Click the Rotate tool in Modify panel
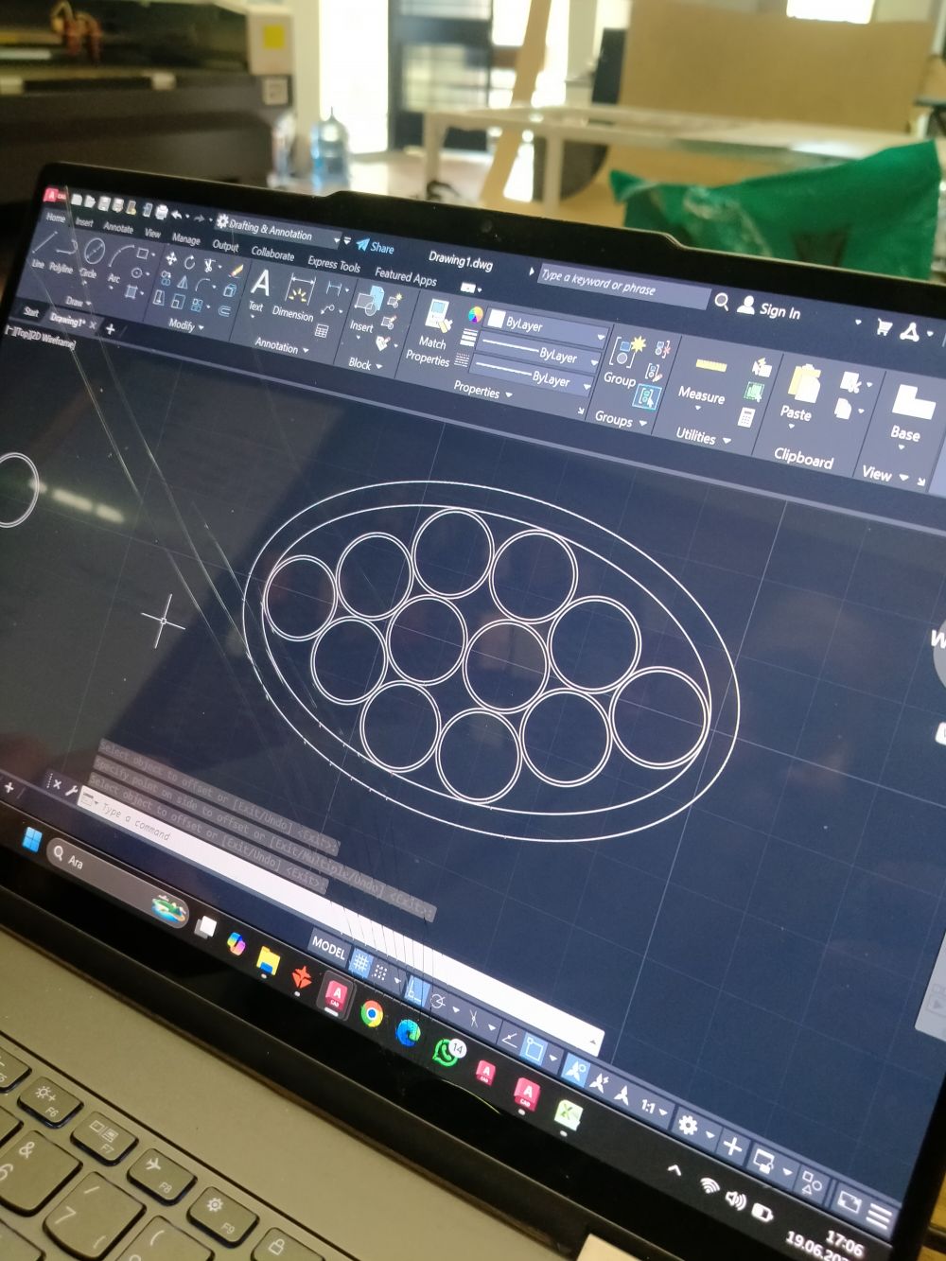The width and height of the screenshot is (946, 1261). tap(189, 263)
